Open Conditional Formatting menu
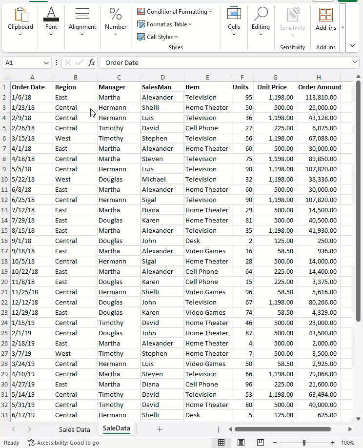This screenshot has height=448, width=363. (x=175, y=12)
